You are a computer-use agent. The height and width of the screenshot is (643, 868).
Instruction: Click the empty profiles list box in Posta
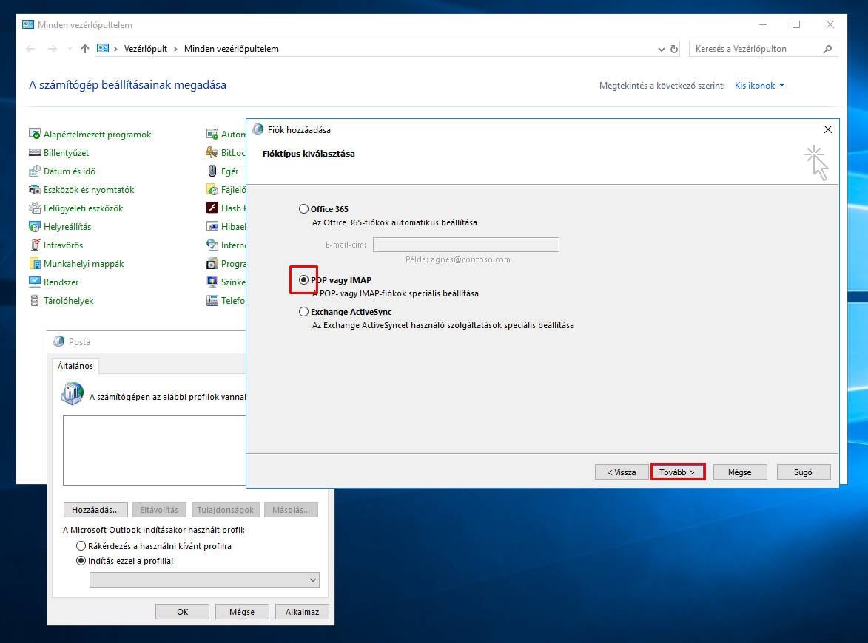click(155, 450)
